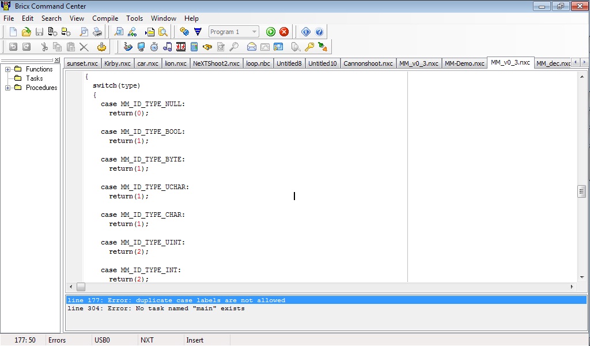
Task: Switch to the Kirby.nxc tab
Action: pyautogui.click(x=118, y=63)
